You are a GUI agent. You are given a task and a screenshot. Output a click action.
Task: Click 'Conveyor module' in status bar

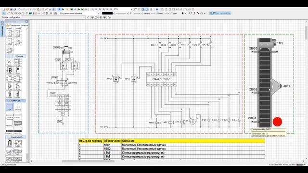point(8,165)
